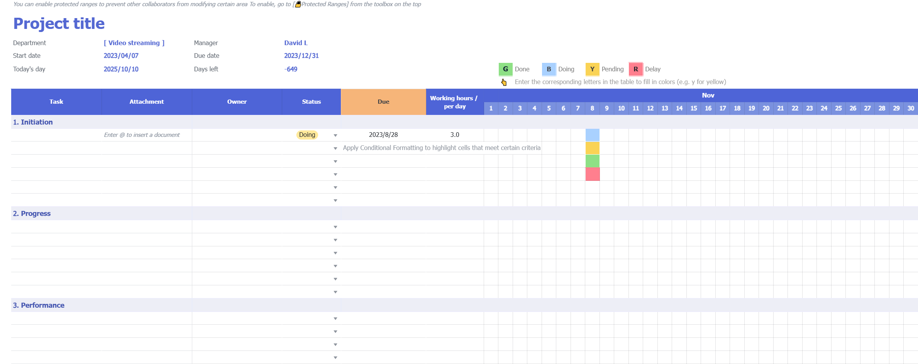Select the green G Done legend swatch
This screenshot has width=918, height=364.
tap(505, 69)
